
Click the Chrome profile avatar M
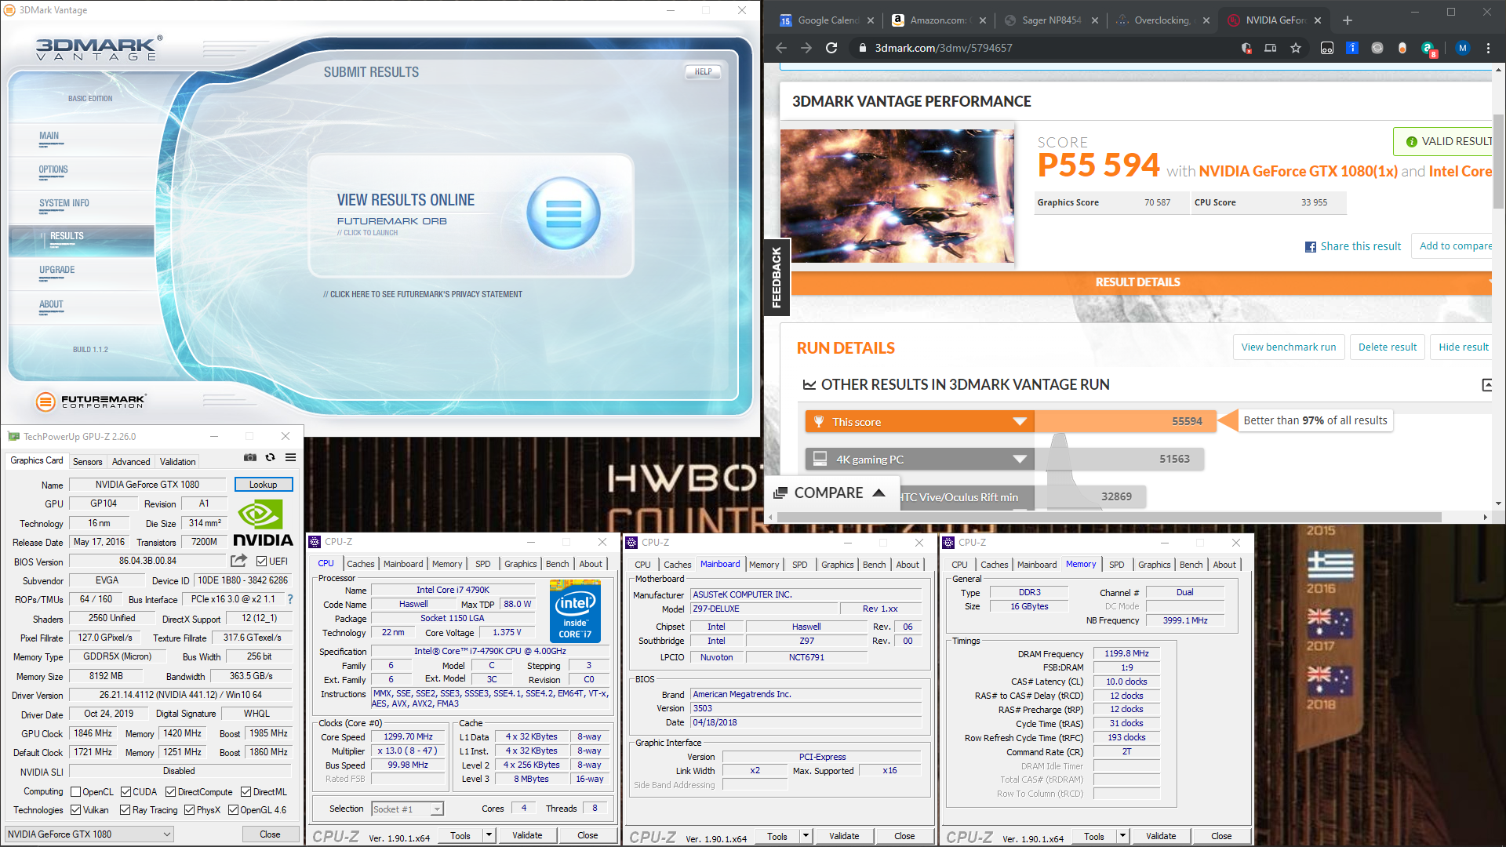tap(1462, 48)
